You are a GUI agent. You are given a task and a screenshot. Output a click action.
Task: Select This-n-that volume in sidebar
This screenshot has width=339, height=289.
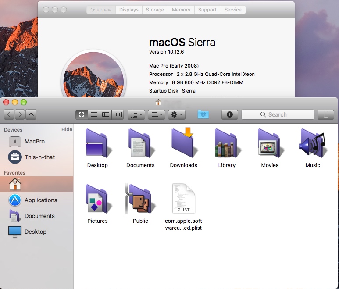click(x=36, y=157)
